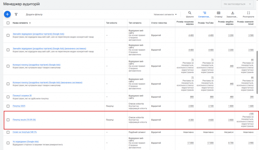Screen dimensions: 259x150
Task: Open segment Покупці за рік (10.09.26)
Action: click(x=24, y=120)
